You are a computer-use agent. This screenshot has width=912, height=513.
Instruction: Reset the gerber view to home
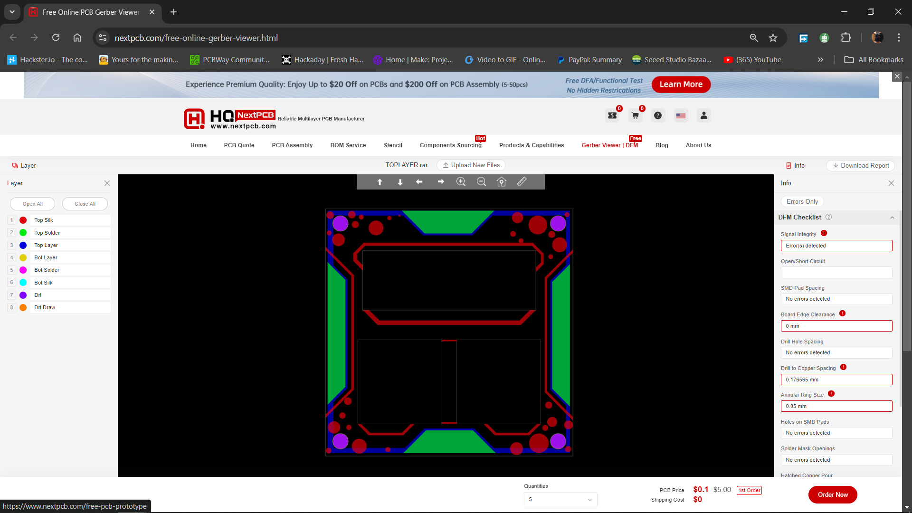point(502,182)
